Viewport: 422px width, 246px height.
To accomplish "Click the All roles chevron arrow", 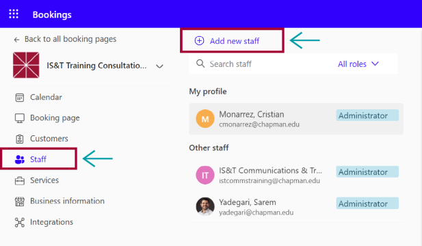I will (375, 64).
